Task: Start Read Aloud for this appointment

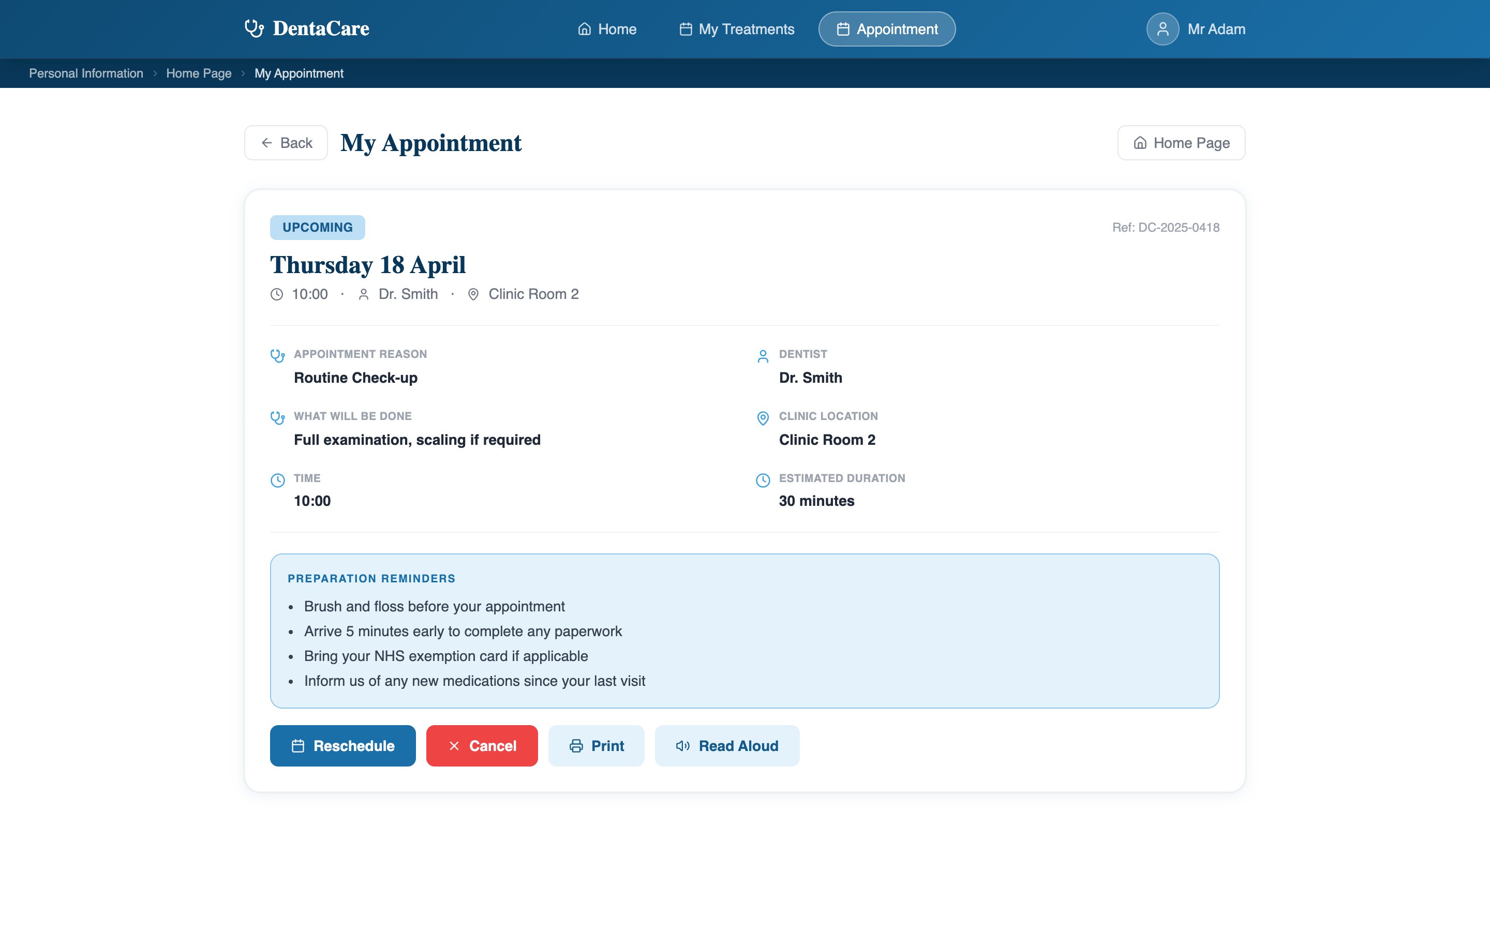Action: point(727,746)
